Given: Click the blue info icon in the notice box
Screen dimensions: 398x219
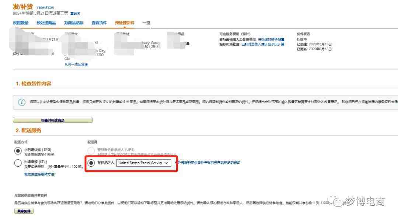Looking at the screenshot, I should click(22, 102).
